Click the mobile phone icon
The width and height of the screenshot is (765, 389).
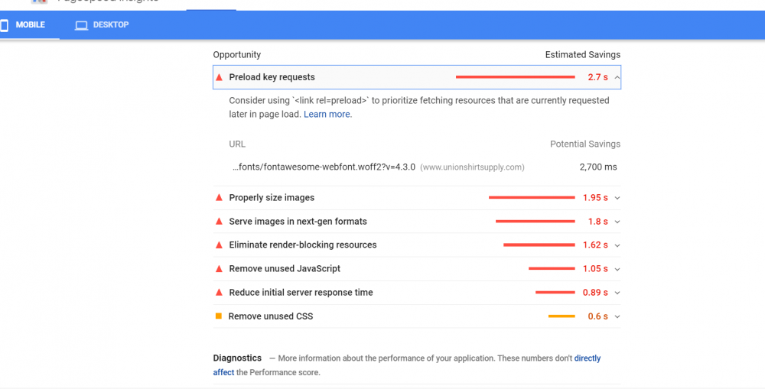[4, 25]
